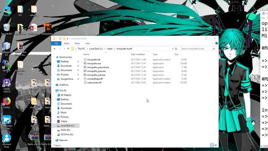Click the search magnifier icon
Screen dimensions: 268x151
pyautogui.click(x=214, y=49)
